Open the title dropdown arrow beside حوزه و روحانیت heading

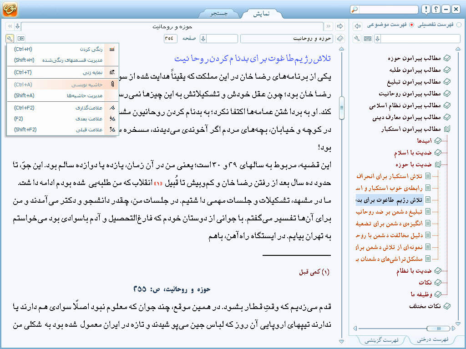click(x=17, y=26)
